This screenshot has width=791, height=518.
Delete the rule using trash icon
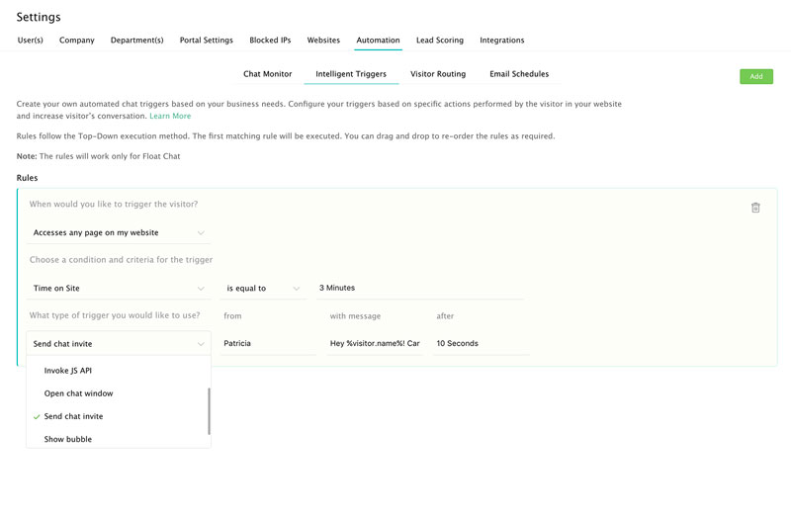tap(755, 208)
